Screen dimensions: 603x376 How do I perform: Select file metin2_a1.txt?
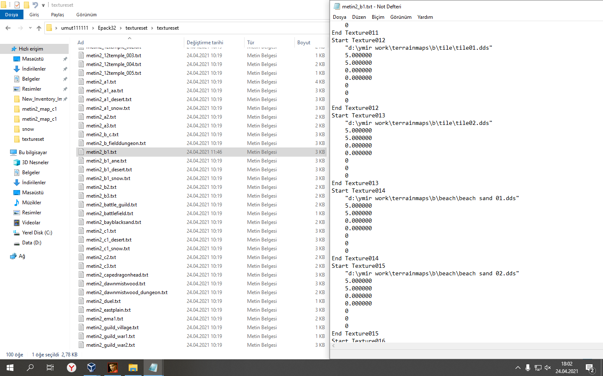point(101,82)
